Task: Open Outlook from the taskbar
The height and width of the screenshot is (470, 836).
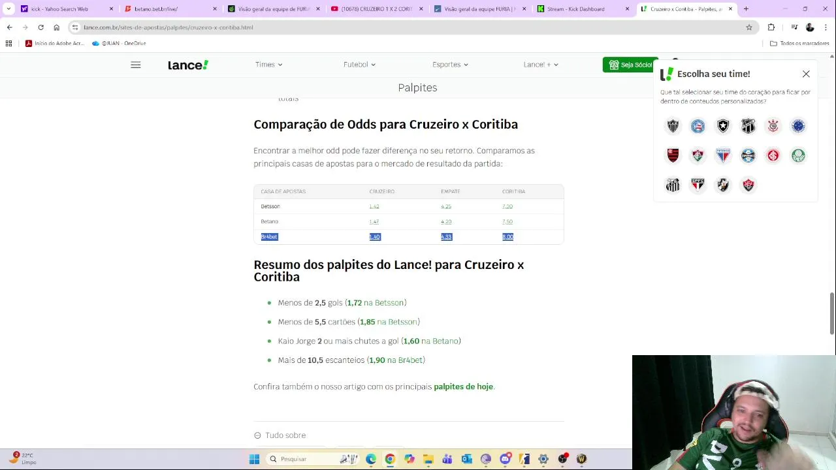Action: pyautogui.click(x=466, y=459)
